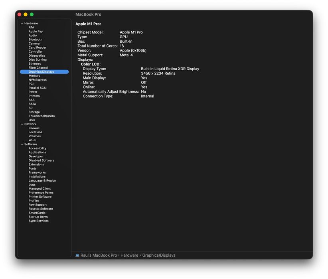The width and height of the screenshot is (328, 279).
Task: Select NVMExpress in the sidebar
Action: (x=38, y=80)
